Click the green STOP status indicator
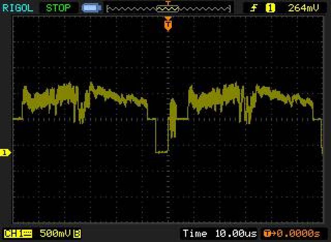 point(58,8)
